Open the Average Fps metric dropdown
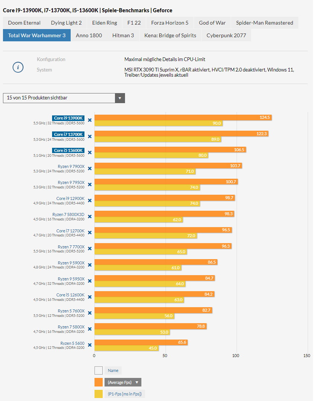 click(123, 382)
